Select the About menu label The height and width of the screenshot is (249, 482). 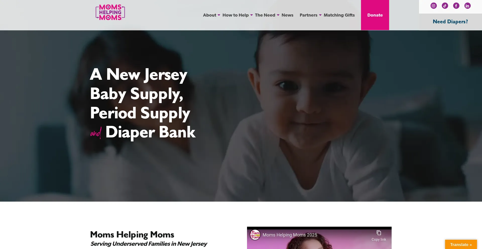click(x=210, y=15)
